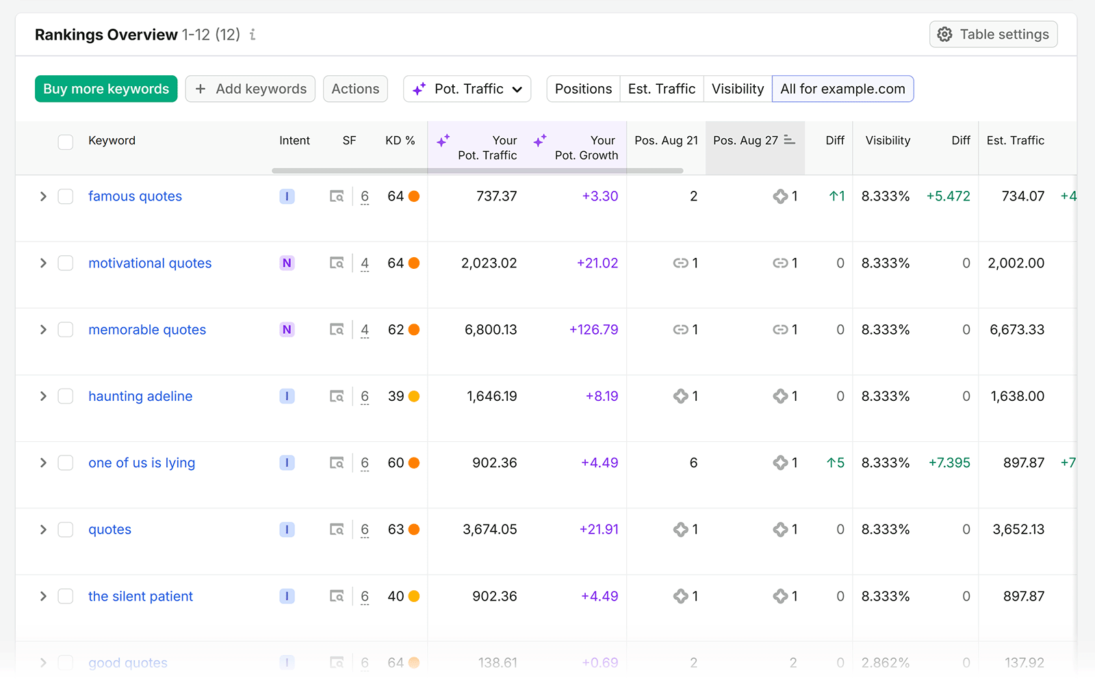The image size is (1095, 682).
Task: Expand the one of us is lying row
Action: point(43,463)
